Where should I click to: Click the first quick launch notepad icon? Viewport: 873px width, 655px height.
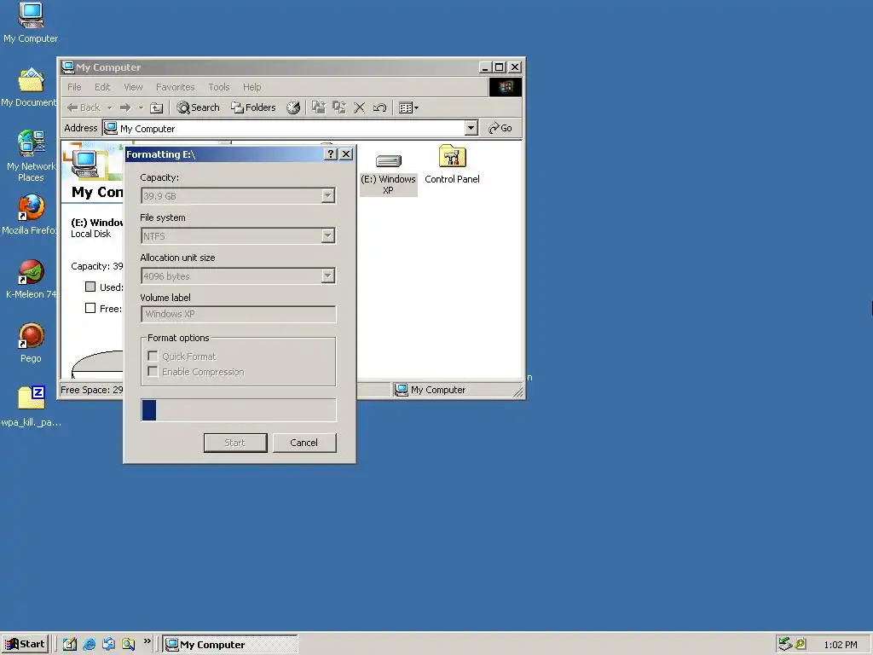click(x=70, y=645)
